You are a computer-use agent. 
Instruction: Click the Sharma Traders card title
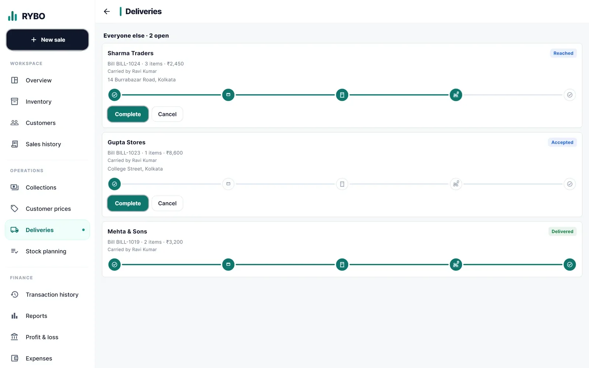pyautogui.click(x=130, y=53)
